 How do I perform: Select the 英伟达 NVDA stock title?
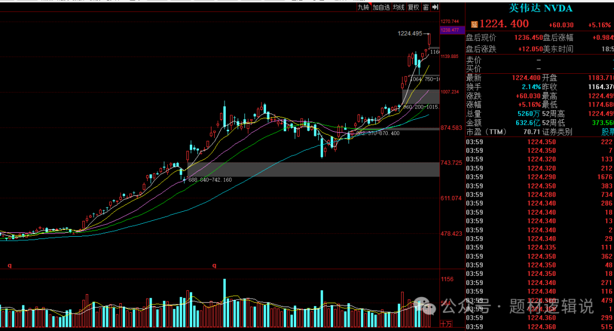click(x=541, y=8)
